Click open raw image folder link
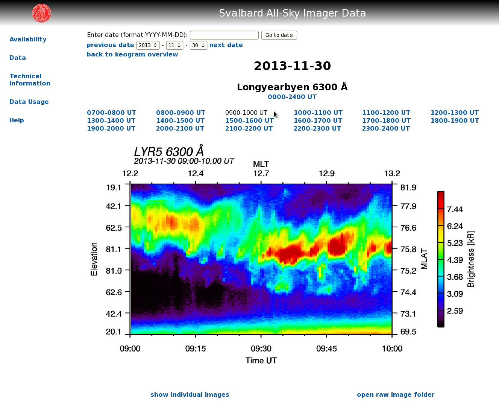 (x=396, y=394)
